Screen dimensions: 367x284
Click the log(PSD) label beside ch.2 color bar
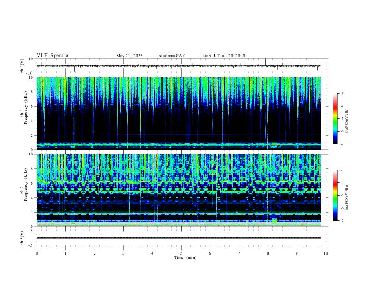347,198
